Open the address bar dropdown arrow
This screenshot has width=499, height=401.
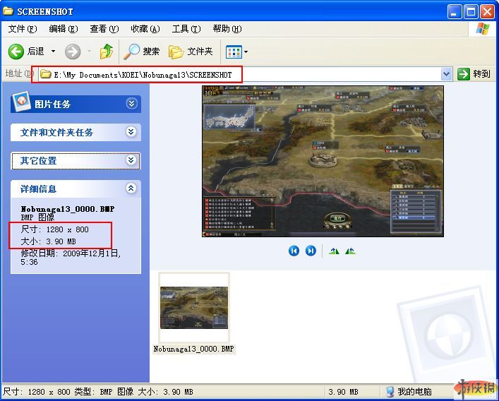coord(446,74)
